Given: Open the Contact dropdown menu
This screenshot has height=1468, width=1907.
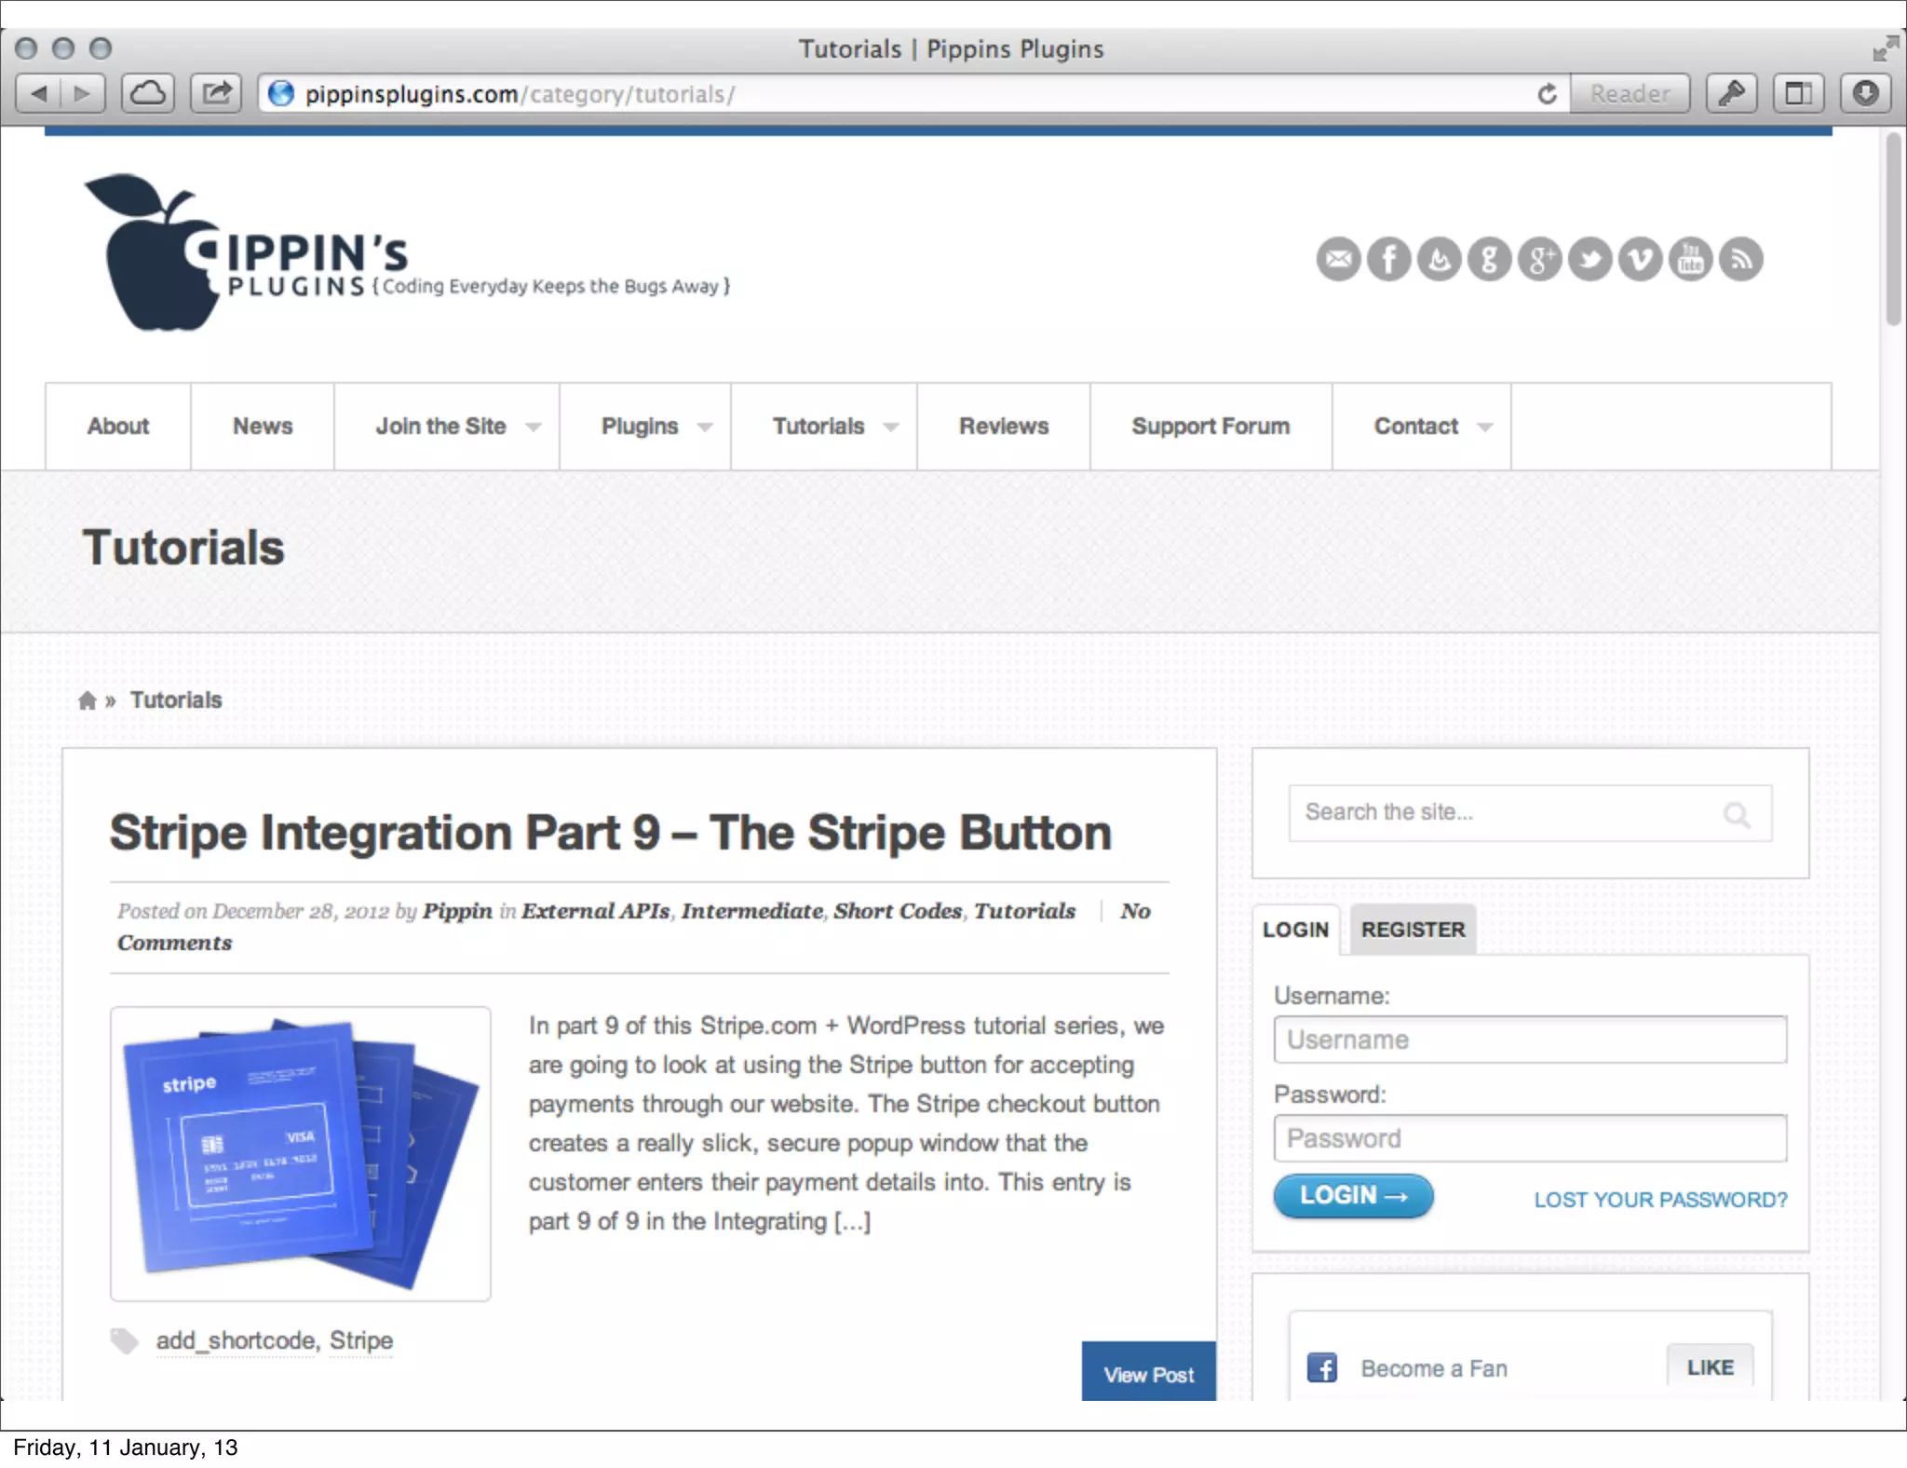Looking at the screenshot, I should (x=1485, y=427).
